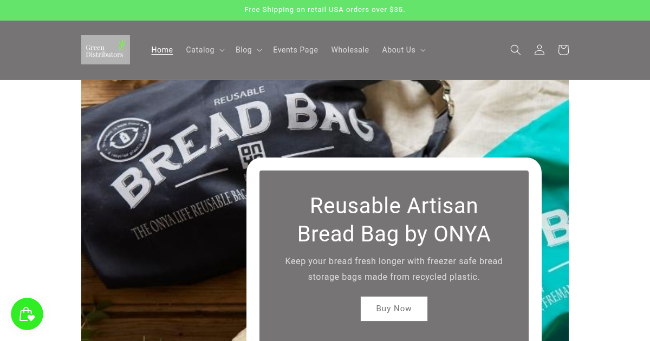Click the Catalog menu label
This screenshot has width=650, height=341.
coord(200,50)
